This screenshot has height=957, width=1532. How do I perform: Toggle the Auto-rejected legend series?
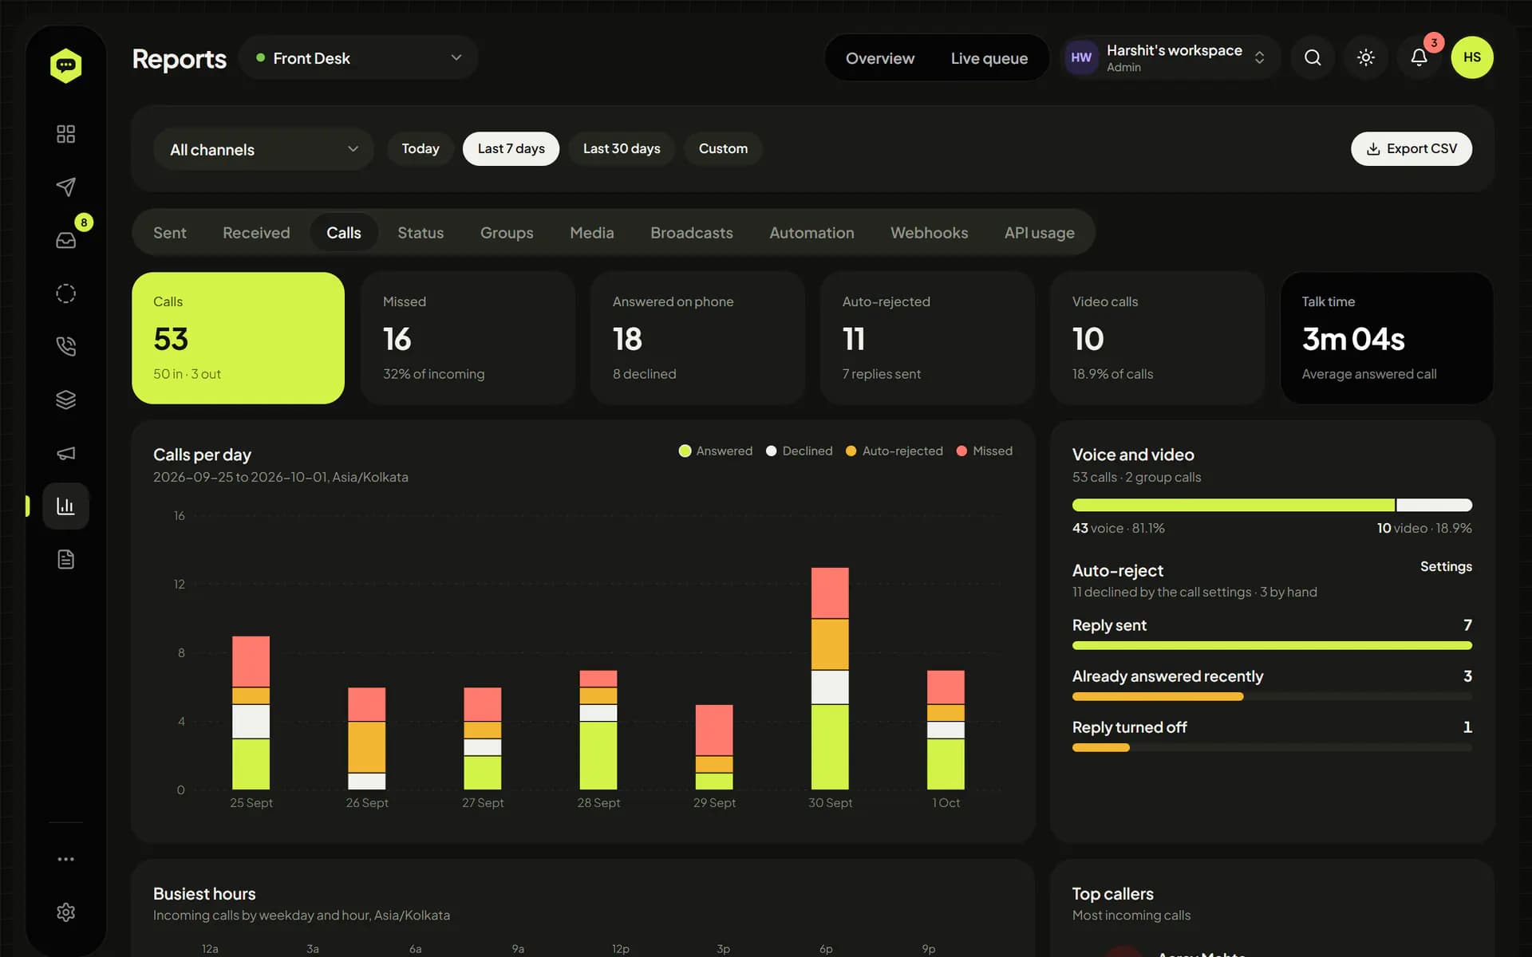click(894, 451)
